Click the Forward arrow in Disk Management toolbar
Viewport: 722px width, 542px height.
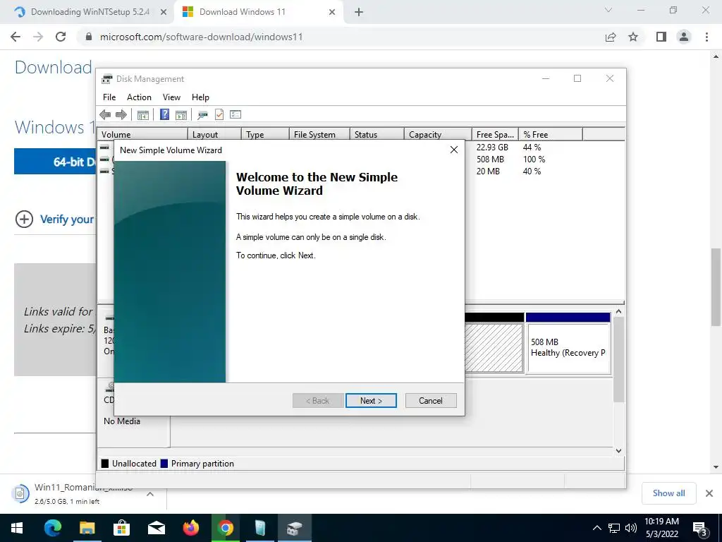pyautogui.click(x=121, y=115)
